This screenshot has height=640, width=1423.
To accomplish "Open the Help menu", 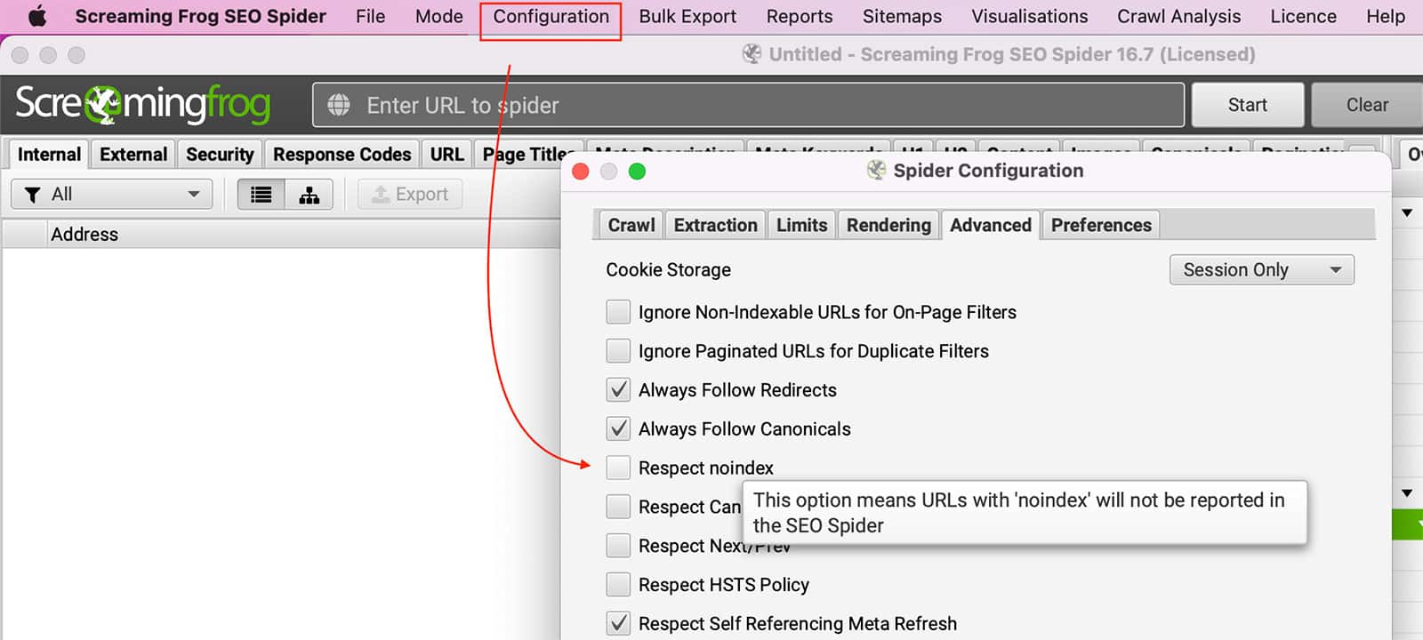I will 1386,17.
